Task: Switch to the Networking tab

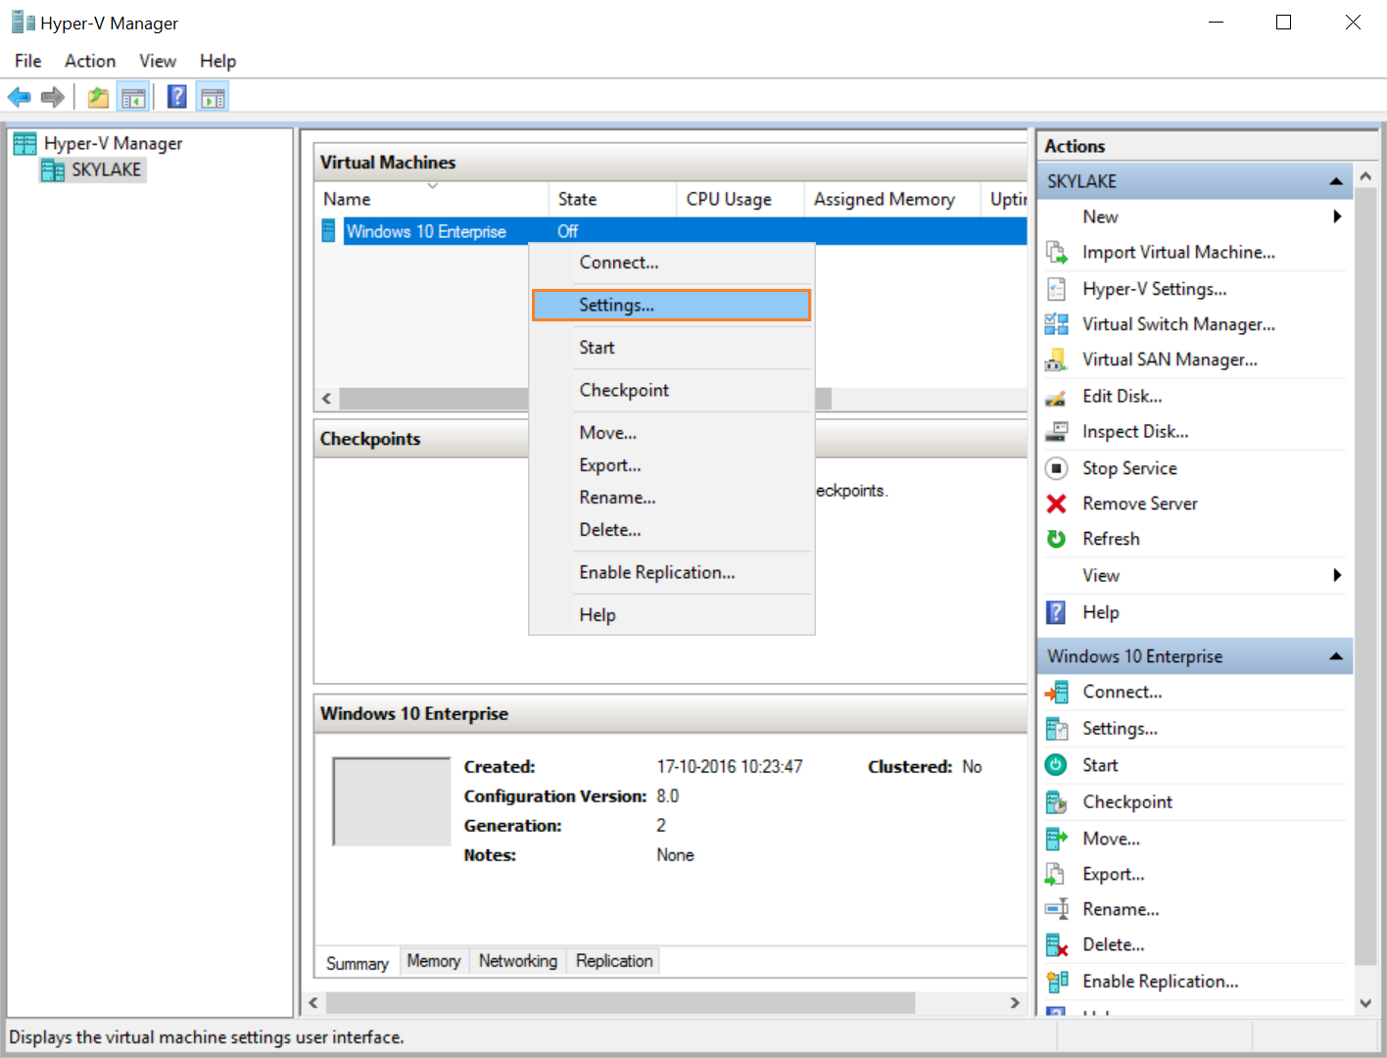Action: (518, 962)
